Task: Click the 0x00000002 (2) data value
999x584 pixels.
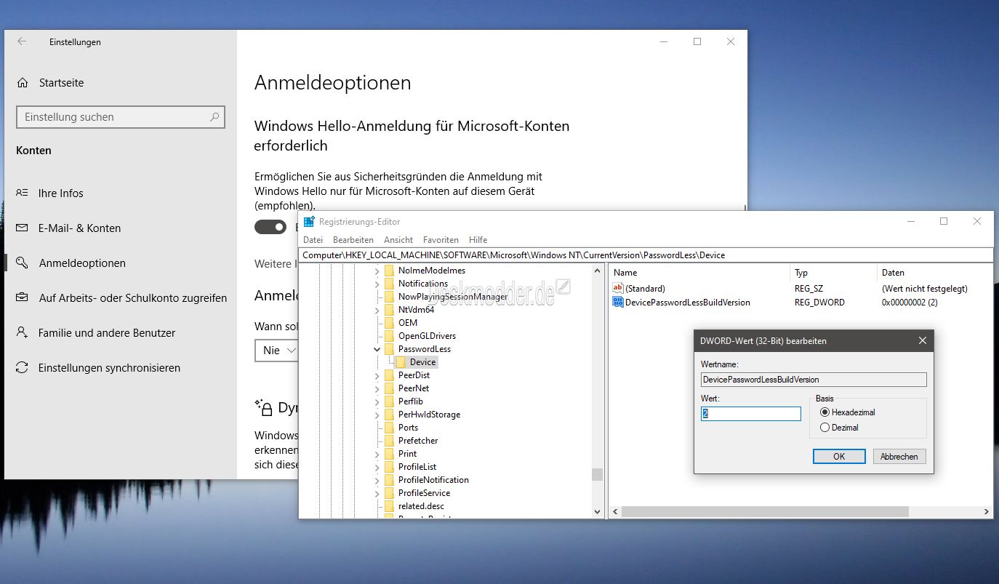Action: [x=910, y=302]
